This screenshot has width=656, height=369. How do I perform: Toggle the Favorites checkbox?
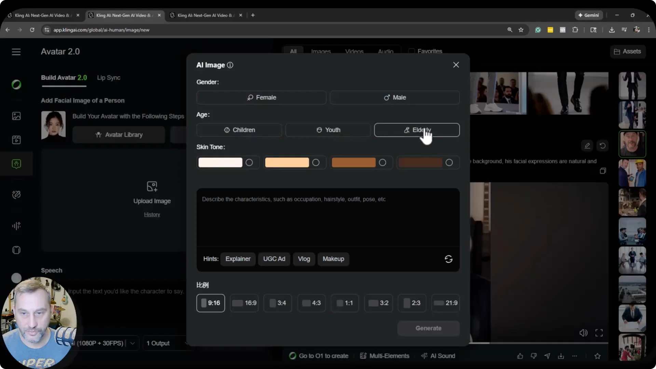412,51
